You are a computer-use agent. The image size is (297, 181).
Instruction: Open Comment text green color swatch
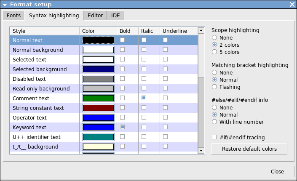click(98, 98)
